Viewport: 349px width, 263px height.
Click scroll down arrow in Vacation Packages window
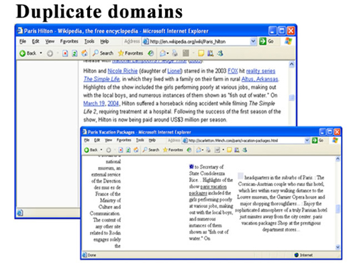tap(338, 247)
